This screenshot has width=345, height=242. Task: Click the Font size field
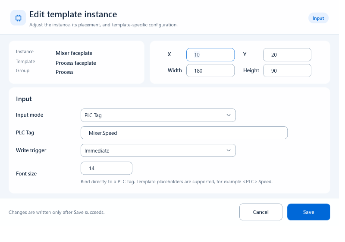(107, 169)
